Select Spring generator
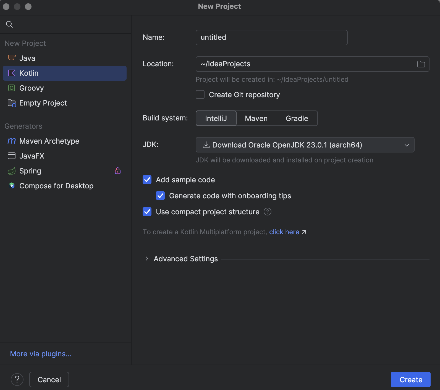The image size is (440, 390). [x=65, y=171]
